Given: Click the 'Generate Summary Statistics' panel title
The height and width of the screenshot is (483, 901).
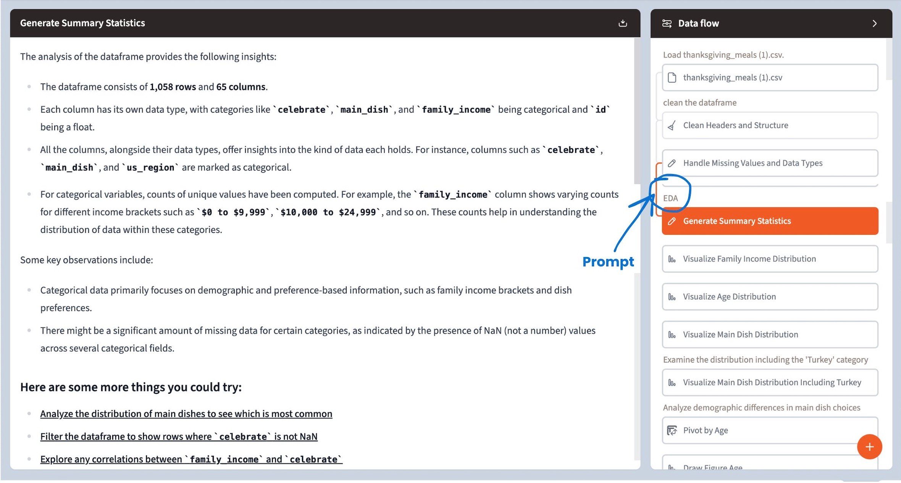Looking at the screenshot, I should (x=82, y=23).
